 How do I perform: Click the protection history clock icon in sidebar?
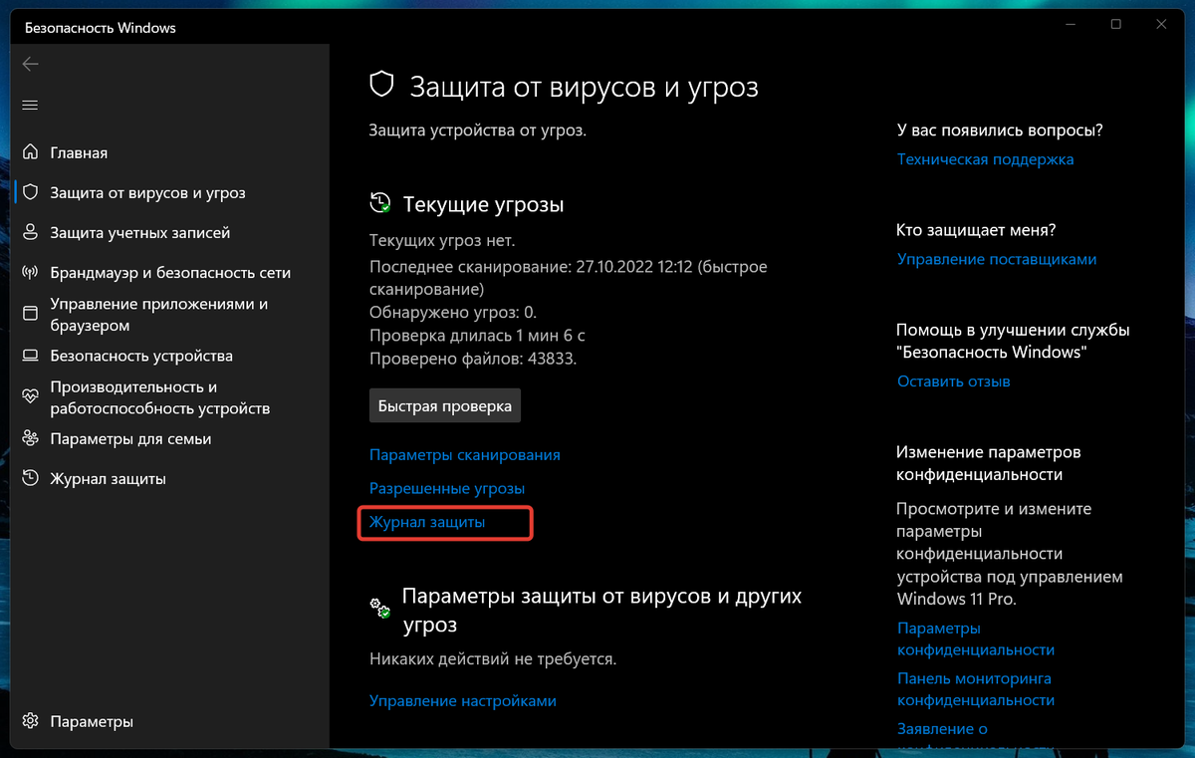click(31, 478)
